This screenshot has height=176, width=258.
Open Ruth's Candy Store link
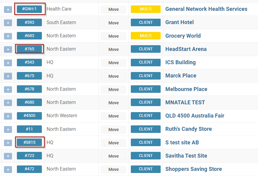tap(189, 129)
